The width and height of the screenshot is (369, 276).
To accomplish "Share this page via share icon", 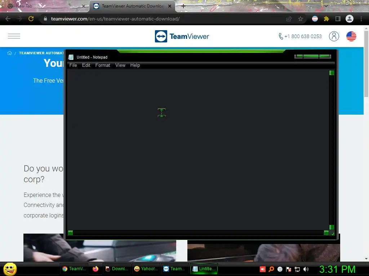I will 289,19.
